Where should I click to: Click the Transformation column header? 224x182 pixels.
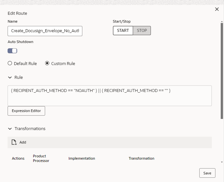pyautogui.click(x=141, y=158)
